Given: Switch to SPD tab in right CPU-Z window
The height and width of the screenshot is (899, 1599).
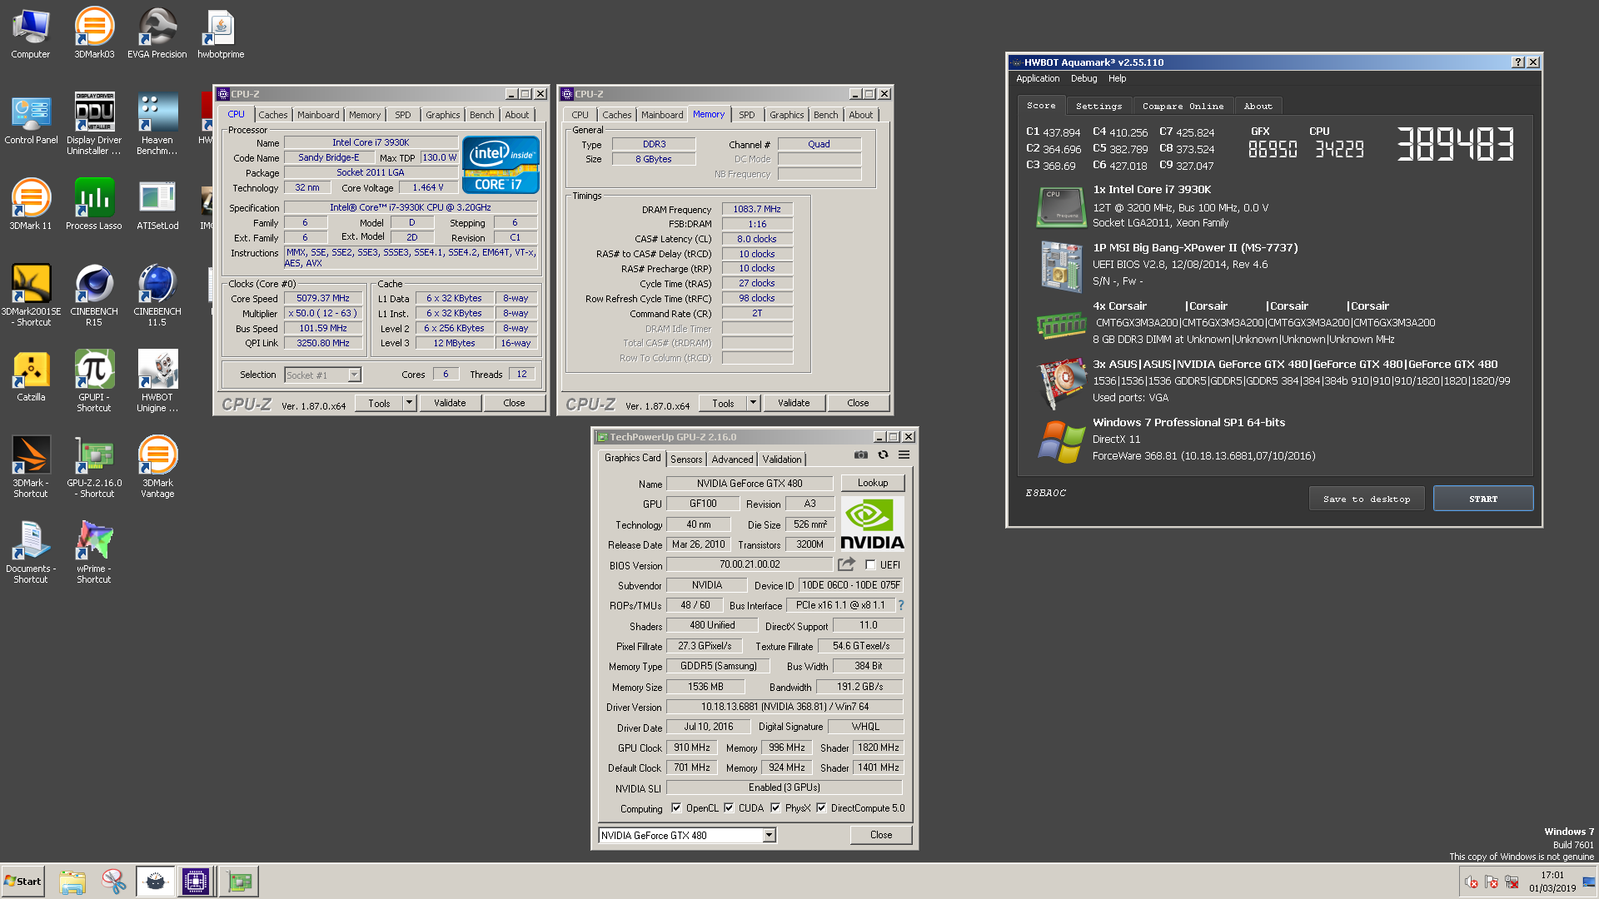Looking at the screenshot, I should [x=747, y=115].
